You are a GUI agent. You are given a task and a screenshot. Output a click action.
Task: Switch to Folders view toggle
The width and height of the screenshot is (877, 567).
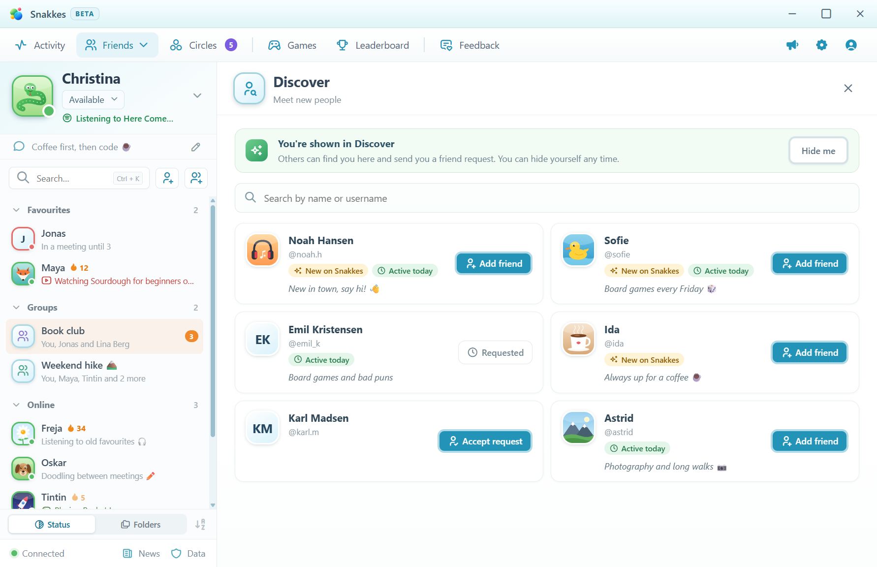141,525
